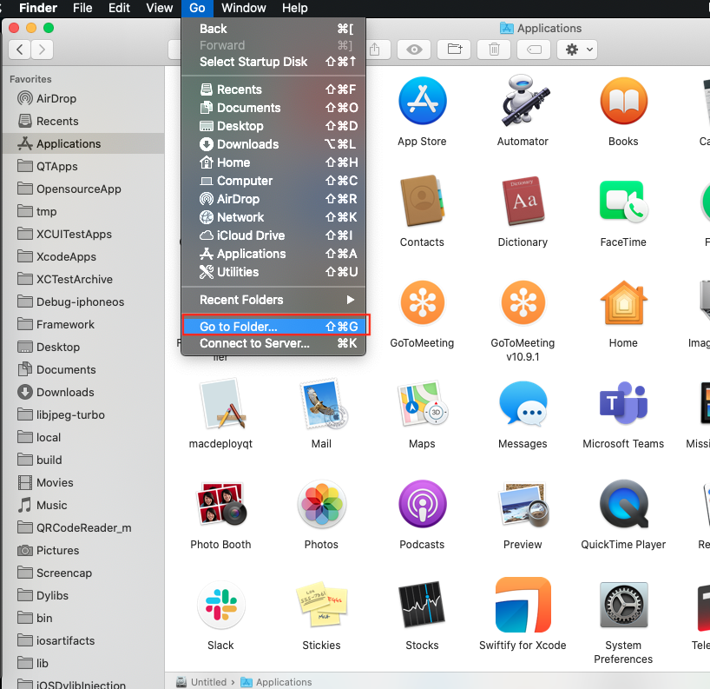Open the Maps app icon
Viewport: 710px width, 689px height.
(422, 403)
